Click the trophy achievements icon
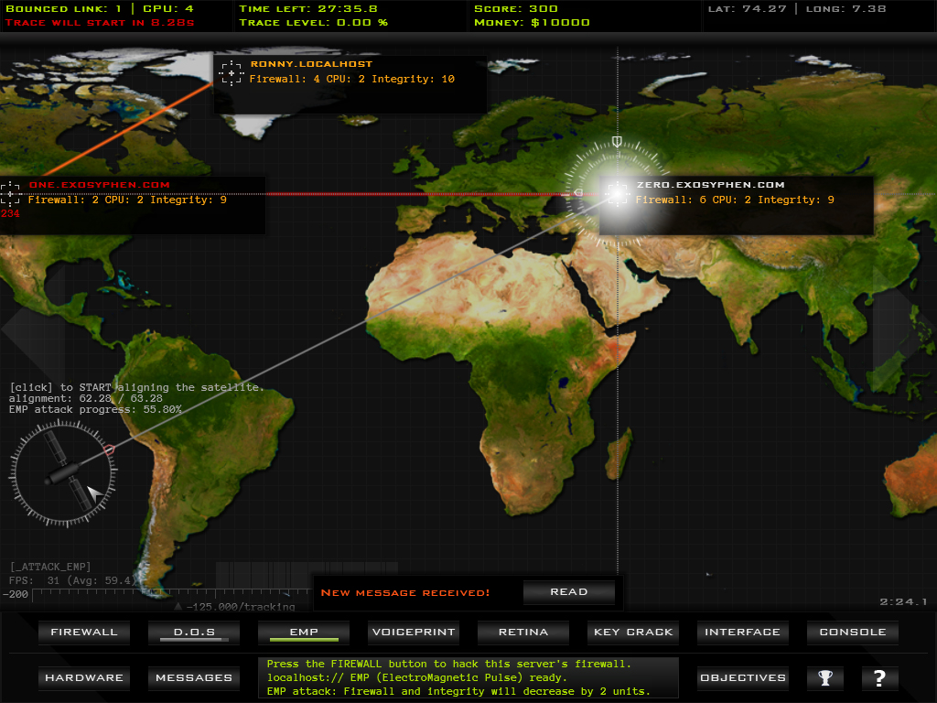Viewport: 937px width, 703px height. pyautogui.click(x=825, y=678)
